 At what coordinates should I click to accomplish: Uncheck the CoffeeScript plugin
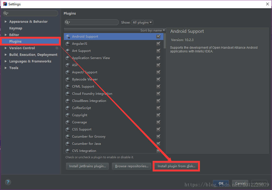(x=158, y=108)
